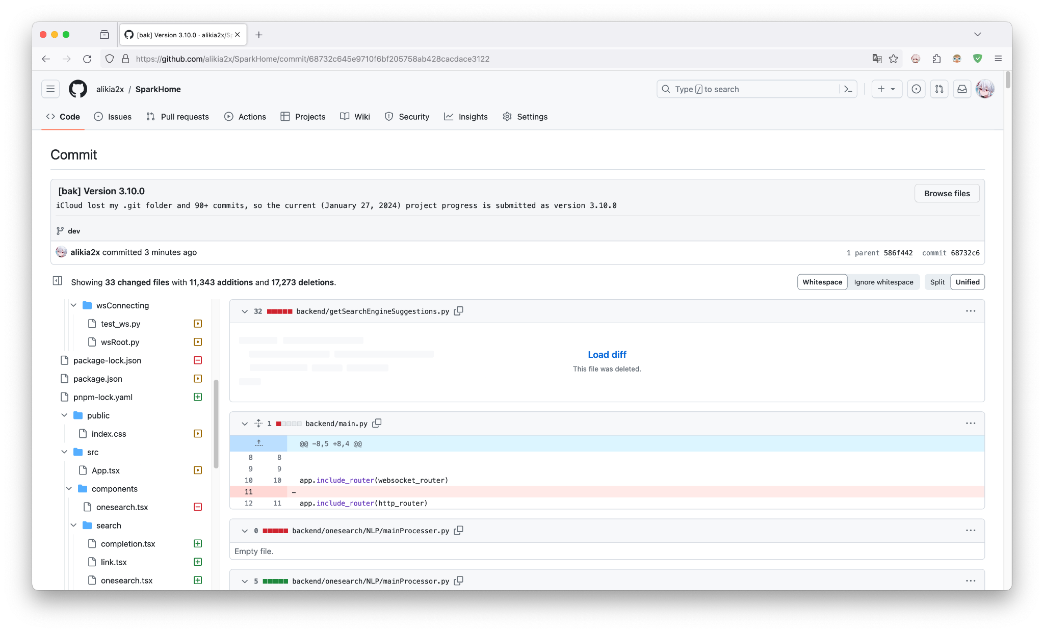Go to the Actions tab

point(245,117)
